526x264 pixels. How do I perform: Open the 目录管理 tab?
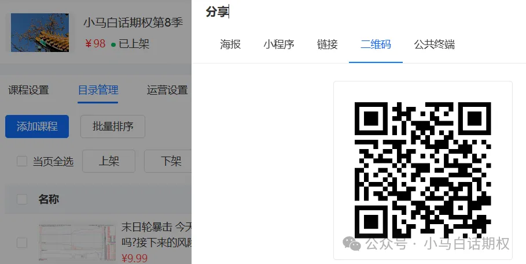(x=98, y=90)
